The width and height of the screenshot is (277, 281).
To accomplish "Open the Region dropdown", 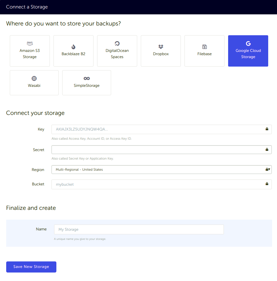I will coord(269,169).
